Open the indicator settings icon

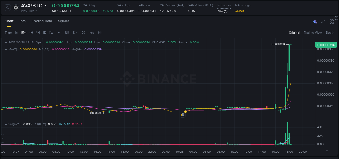(92, 33)
